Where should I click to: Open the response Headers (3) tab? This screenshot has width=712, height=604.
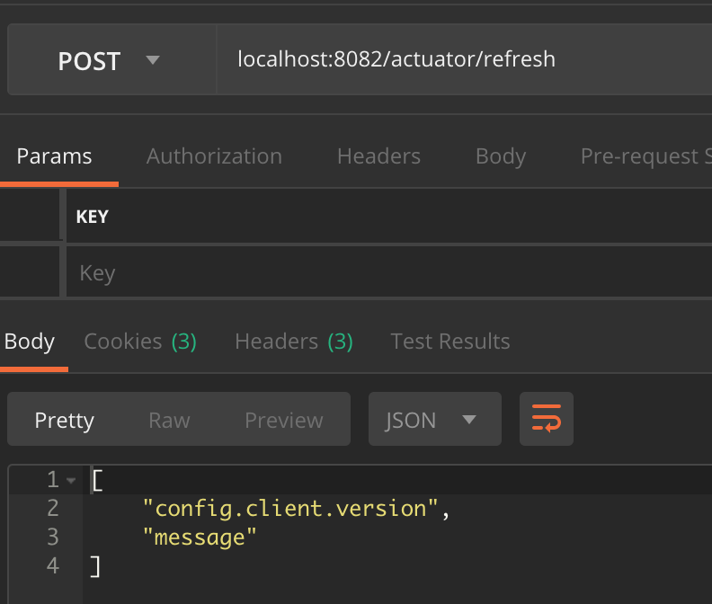click(294, 342)
